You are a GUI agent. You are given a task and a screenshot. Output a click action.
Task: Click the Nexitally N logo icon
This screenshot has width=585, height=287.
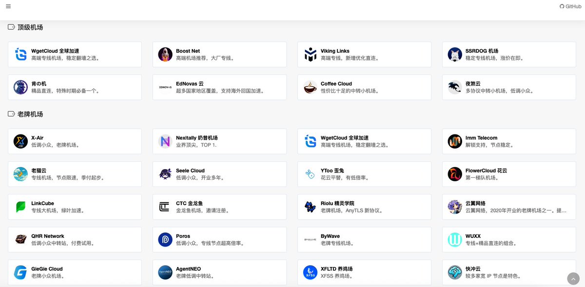tap(165, 141)
